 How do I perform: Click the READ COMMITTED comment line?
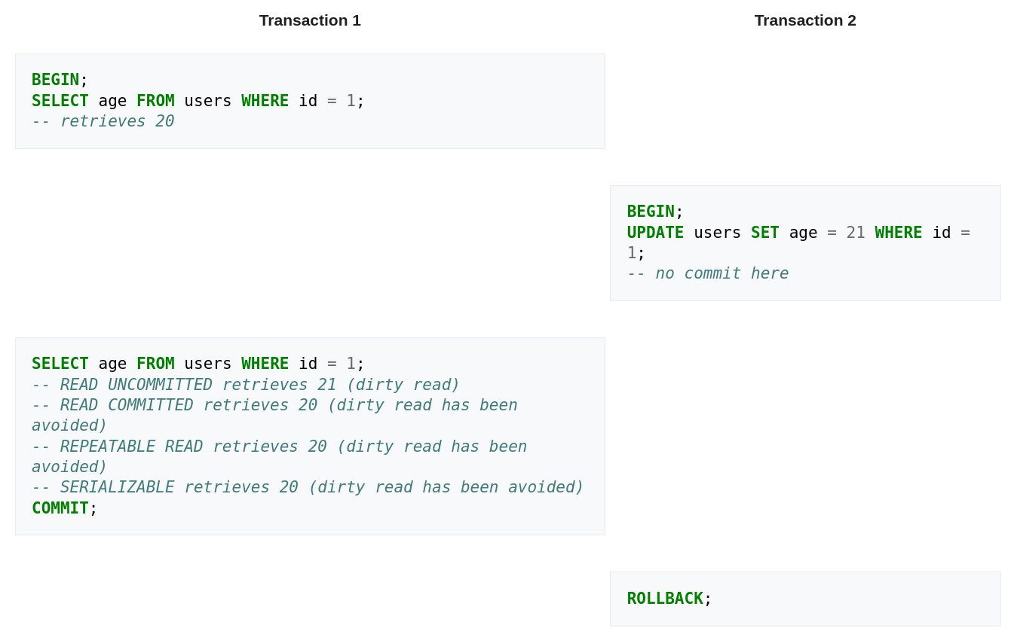point(274,405)
